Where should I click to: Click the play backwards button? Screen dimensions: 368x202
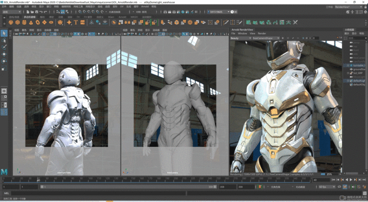346,180
